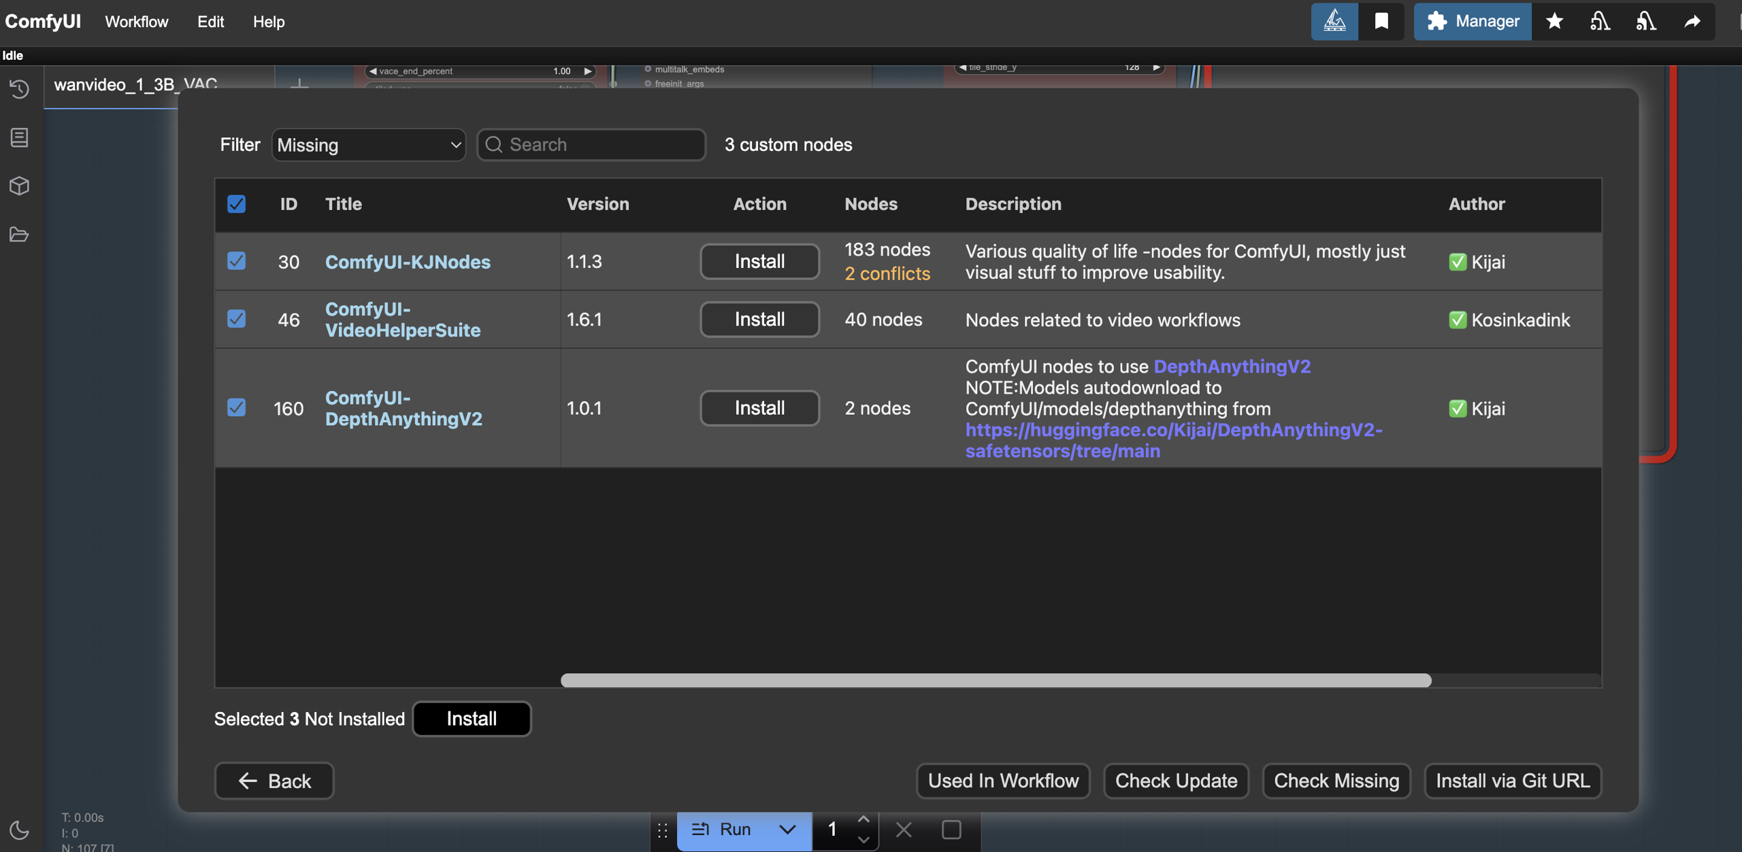Uncheck the ComfyUI-KJNodes row checkbox
The width and height of the screenshot is (1742, 852).
(236, 261)
